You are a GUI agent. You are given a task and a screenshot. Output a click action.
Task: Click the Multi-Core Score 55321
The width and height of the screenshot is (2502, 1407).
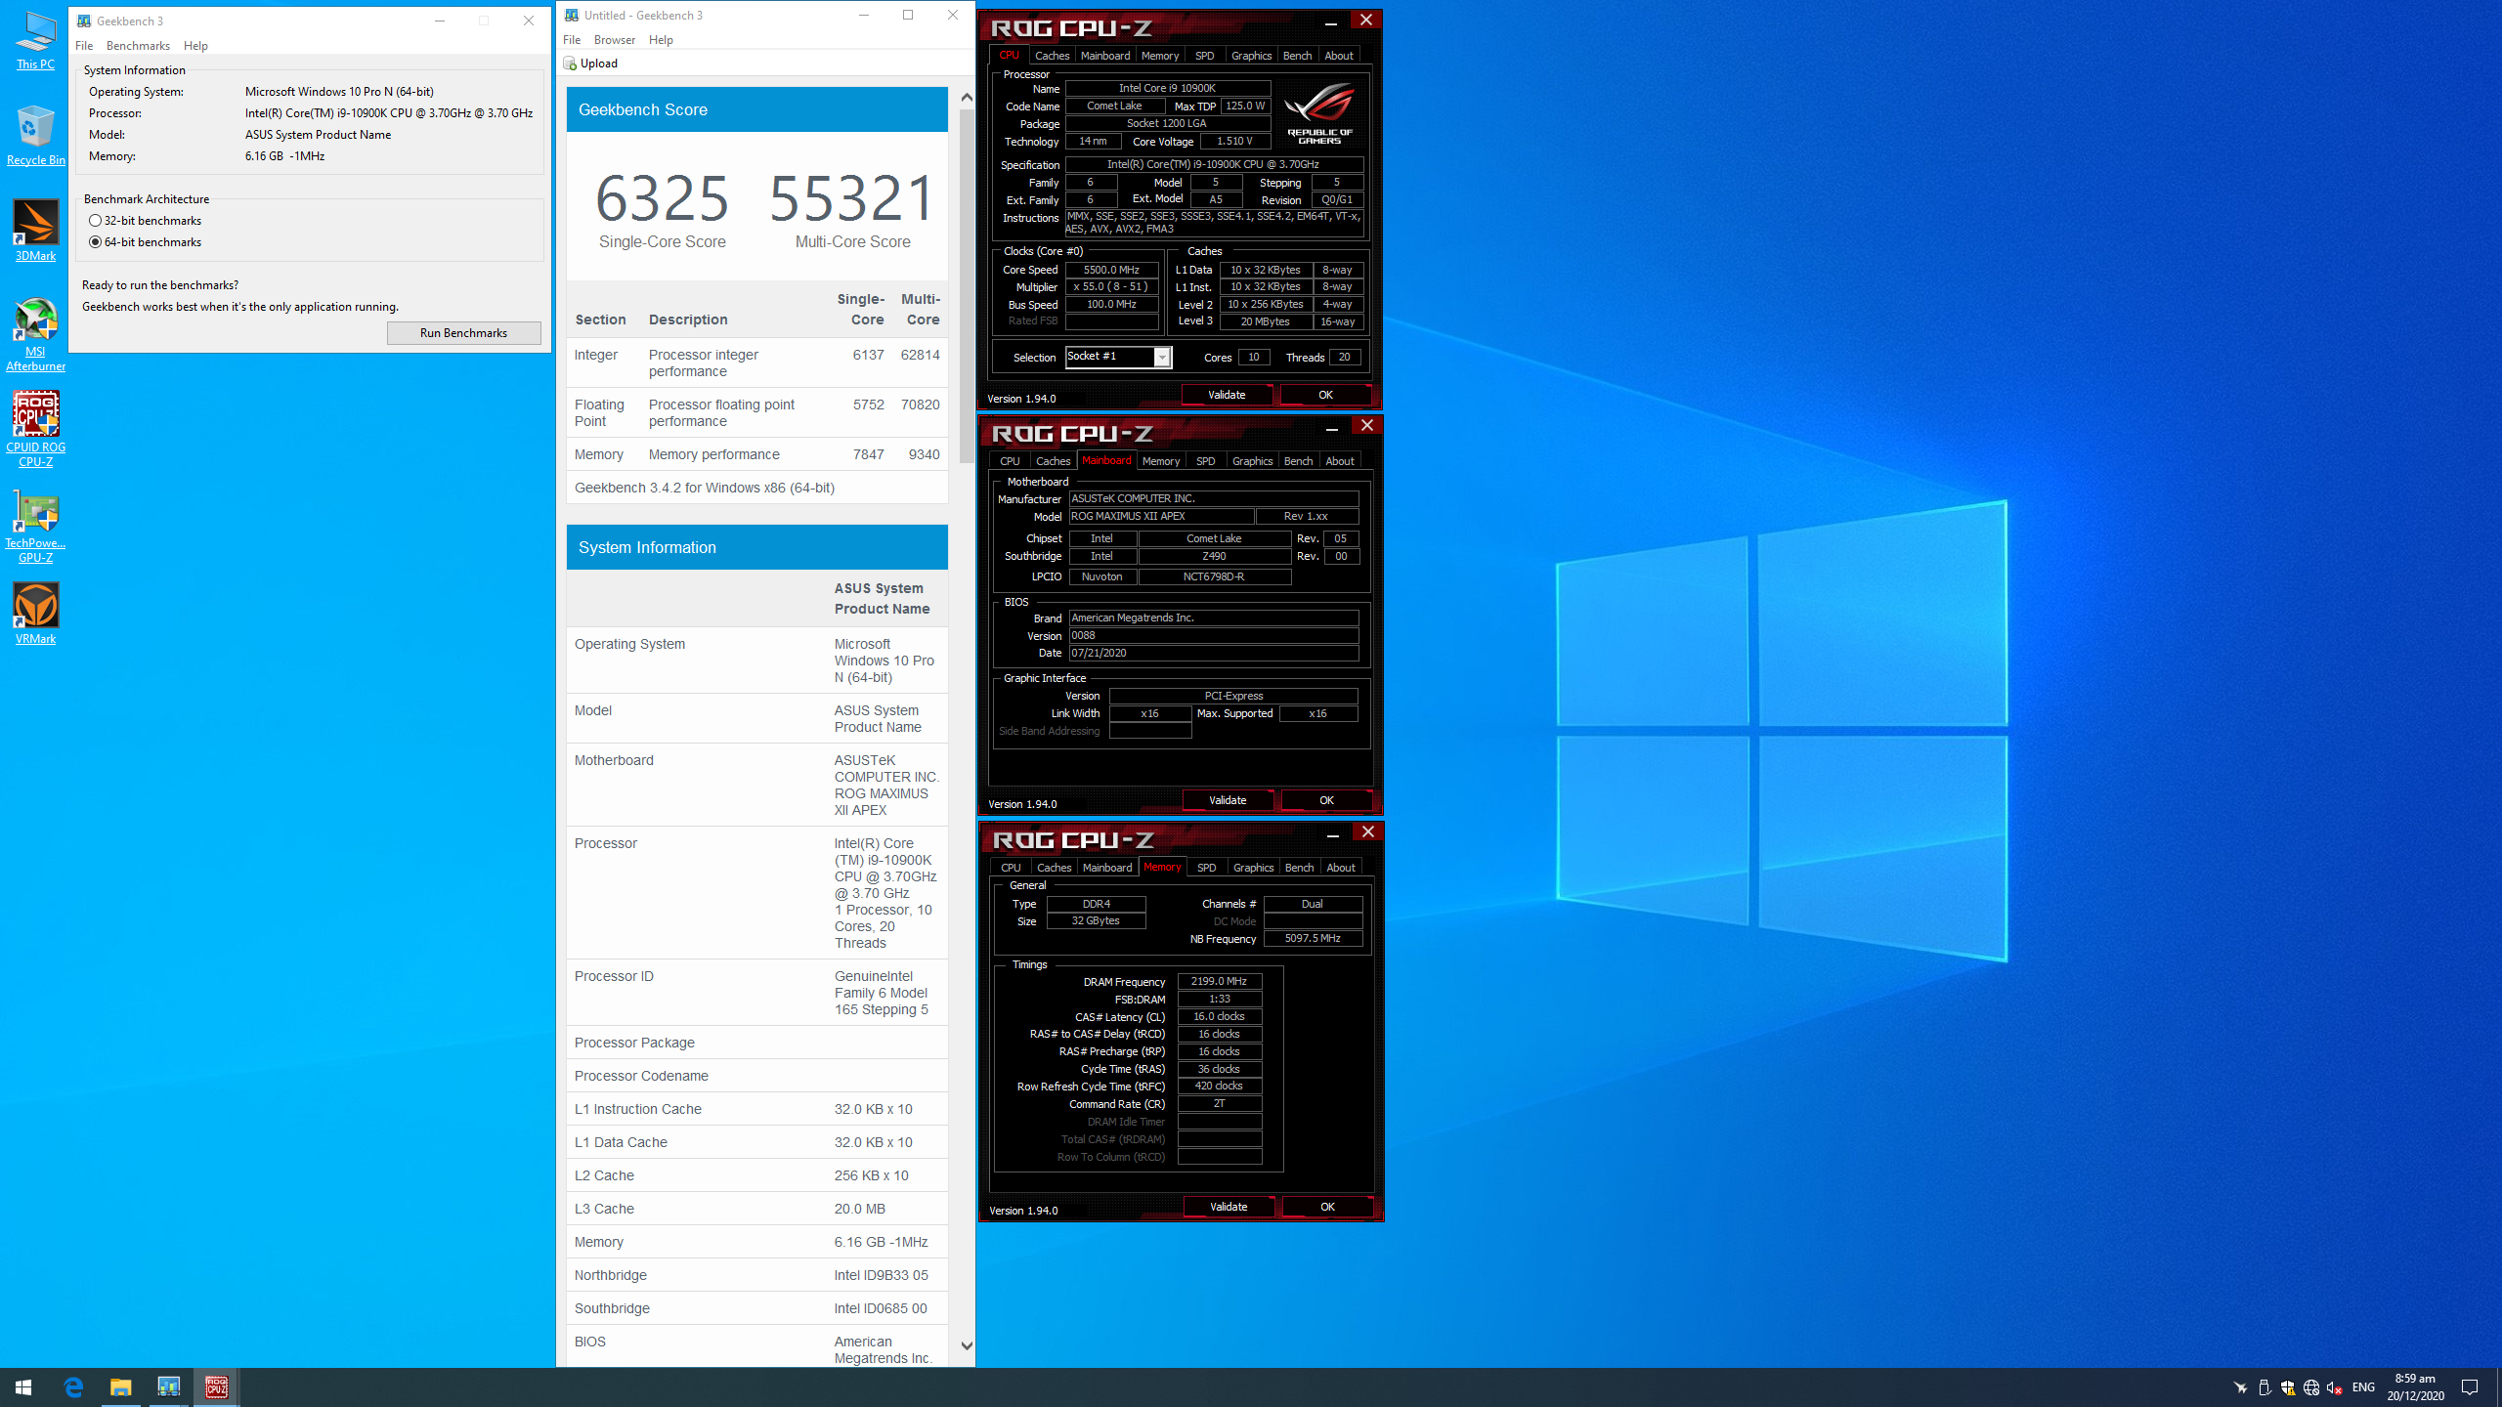click(852, 198)
